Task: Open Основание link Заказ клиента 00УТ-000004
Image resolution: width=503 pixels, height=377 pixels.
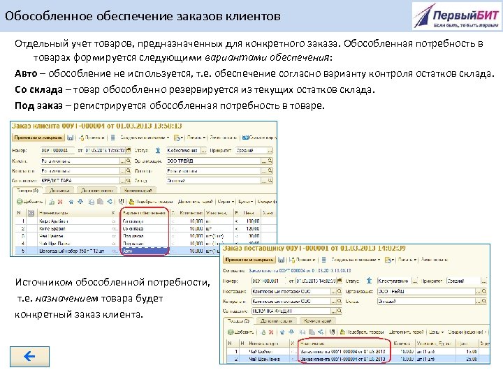Action: [x=300, y=271]
